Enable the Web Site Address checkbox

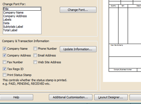tap(35, 62)
